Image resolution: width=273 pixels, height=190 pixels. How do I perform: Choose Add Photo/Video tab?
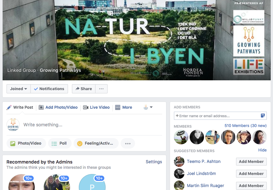[x=61, y=107]
